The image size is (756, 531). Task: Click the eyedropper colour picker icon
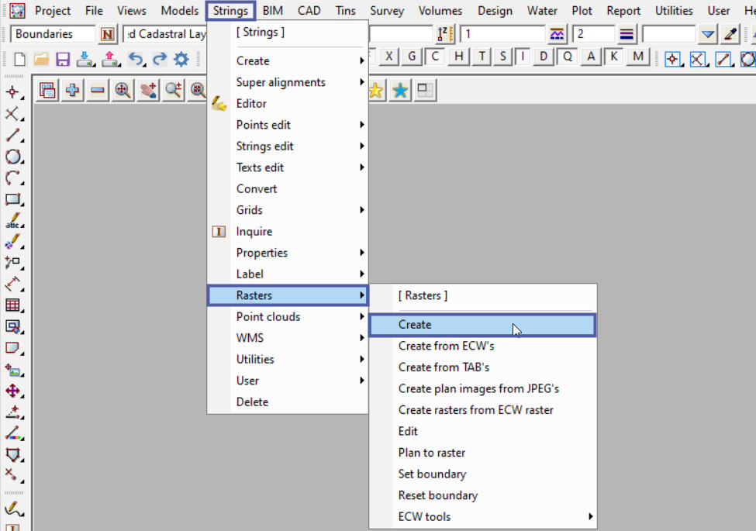tap(730, 34)
